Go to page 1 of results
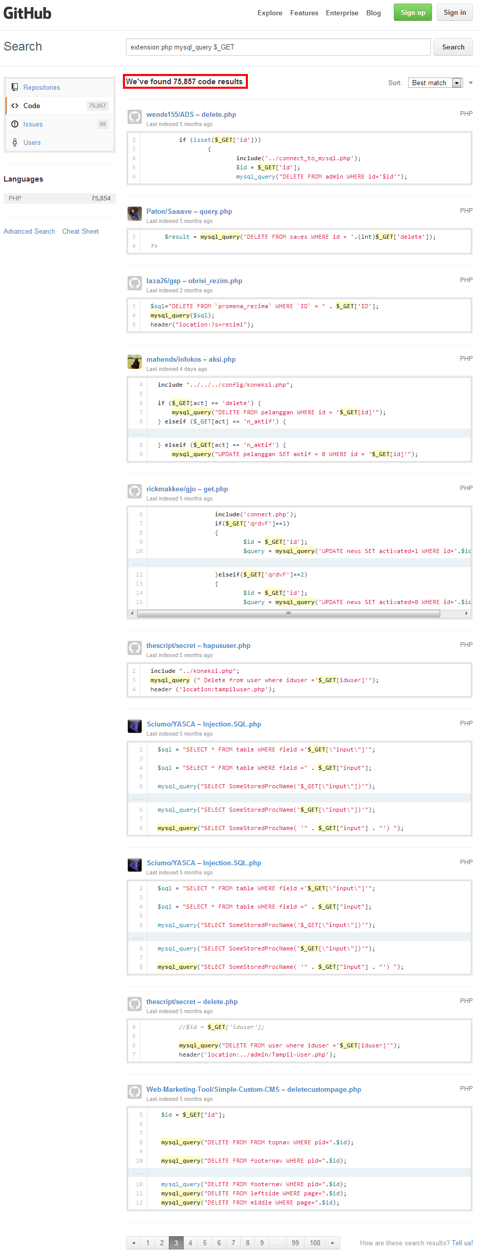479x1254 pixels. point(148,1243)
